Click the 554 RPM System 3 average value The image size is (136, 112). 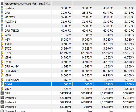pyautogui.click(x=129, y=107)
